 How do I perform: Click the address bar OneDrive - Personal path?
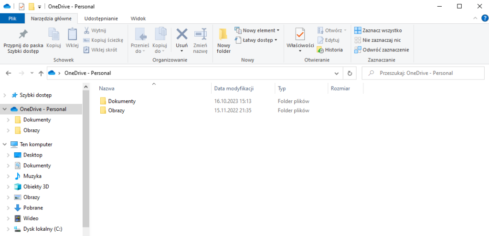[88, 73]
